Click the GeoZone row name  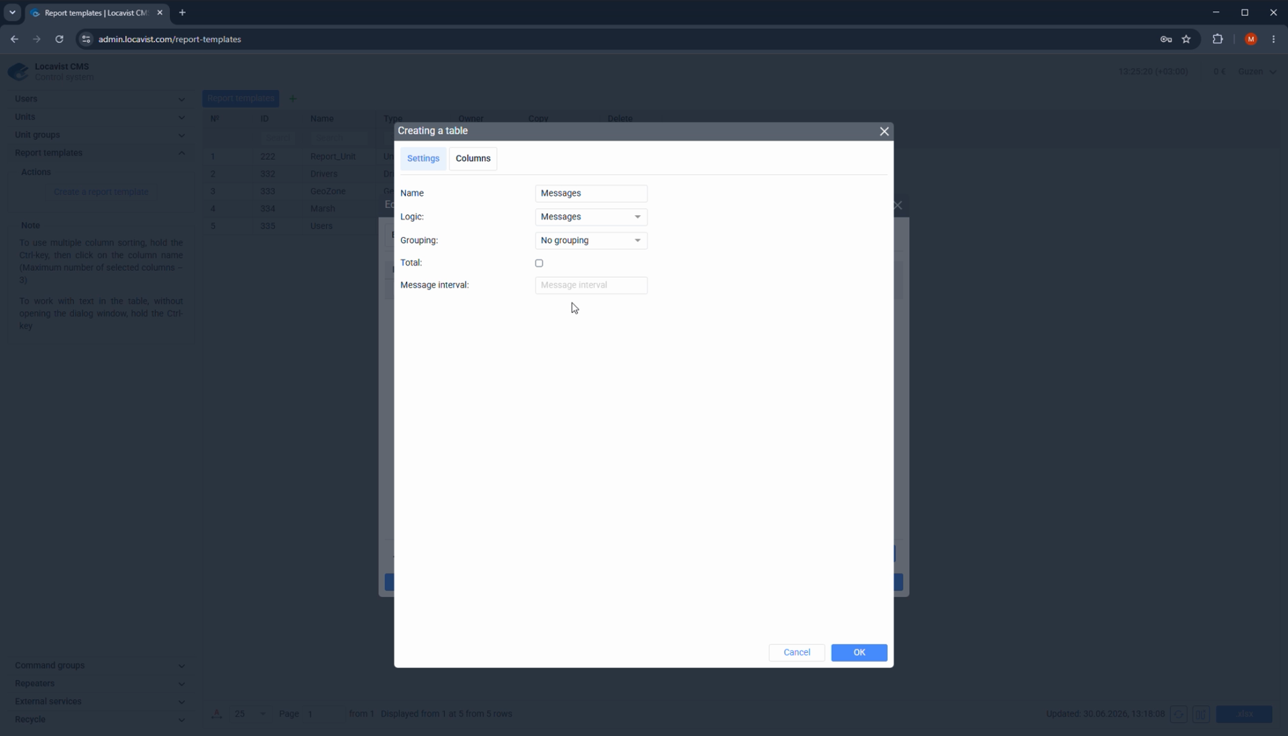[x=328, y=191]
